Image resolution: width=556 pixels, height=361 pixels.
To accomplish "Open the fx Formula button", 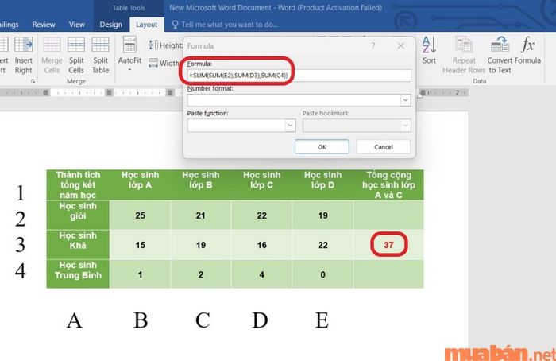I will pos(527,50).
